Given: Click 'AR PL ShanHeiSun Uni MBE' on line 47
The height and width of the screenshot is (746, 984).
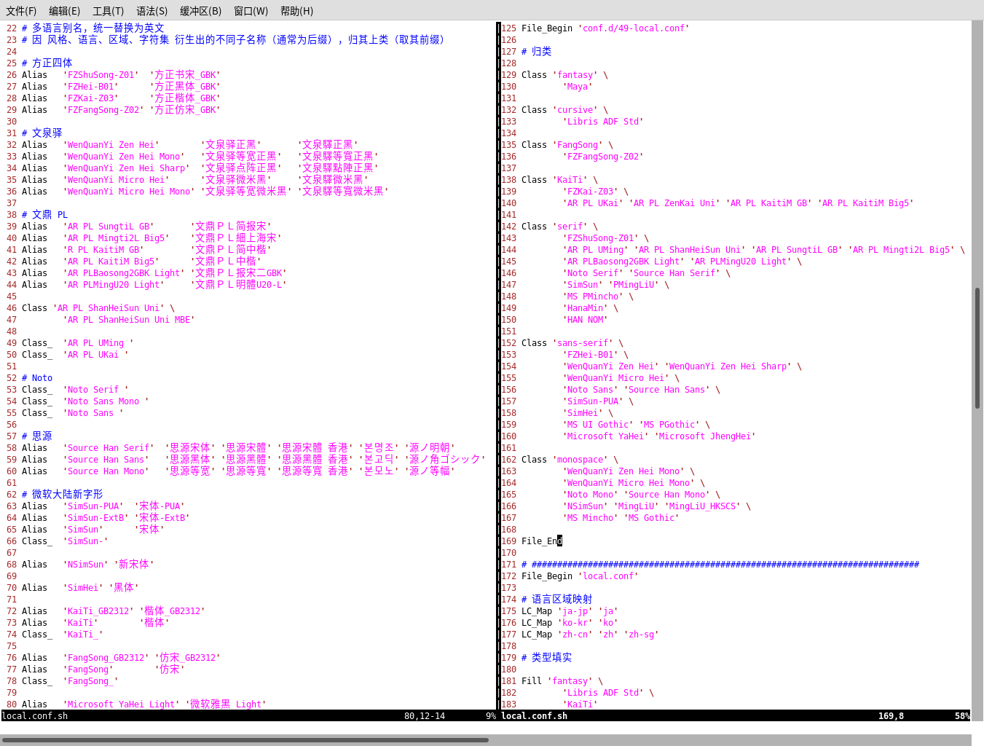Looking at the screenshot, I should coord(129,320).
